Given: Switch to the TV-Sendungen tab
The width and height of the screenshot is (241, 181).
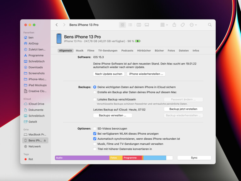Looking at the screenshot, I should (x=108, y=51).
